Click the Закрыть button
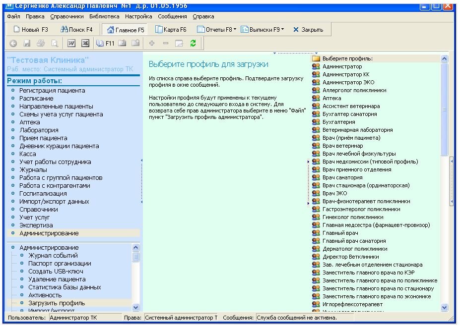 pos(308,30)
